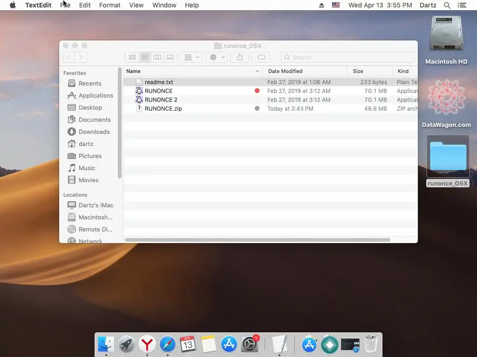Open the Edit menu
Image resolution: width=477 pixels, height=357 pixels.
85,5
